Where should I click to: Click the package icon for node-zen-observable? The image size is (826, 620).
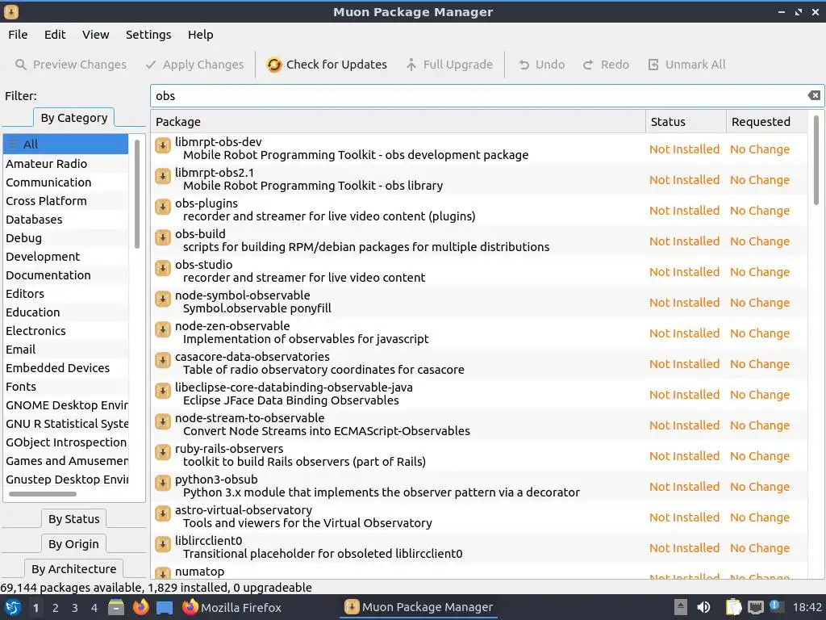click(163, 329)
